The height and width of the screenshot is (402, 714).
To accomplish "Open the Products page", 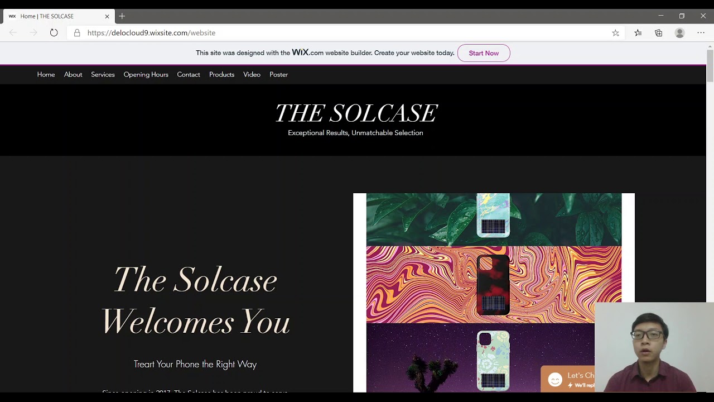I will [221, 75].
